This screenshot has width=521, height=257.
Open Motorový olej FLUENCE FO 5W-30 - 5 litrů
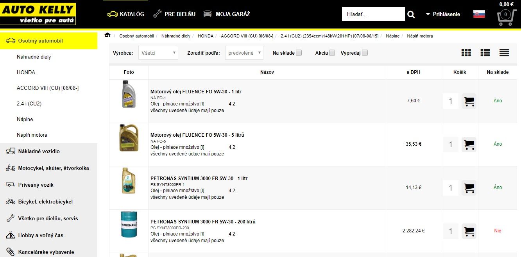(197, 135)
